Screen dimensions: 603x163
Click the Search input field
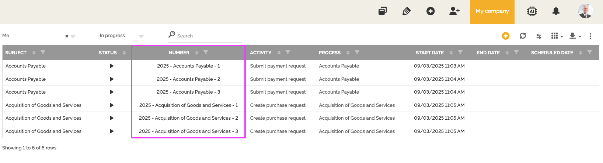pos(208,36)
